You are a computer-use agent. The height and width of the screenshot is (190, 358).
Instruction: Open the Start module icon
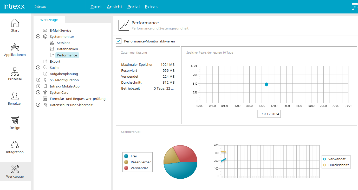click(15, 25)
